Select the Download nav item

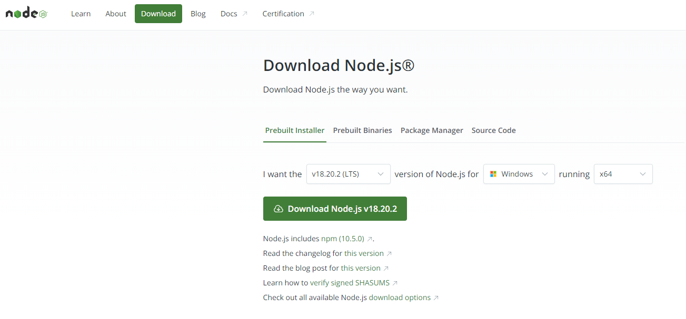158,14
